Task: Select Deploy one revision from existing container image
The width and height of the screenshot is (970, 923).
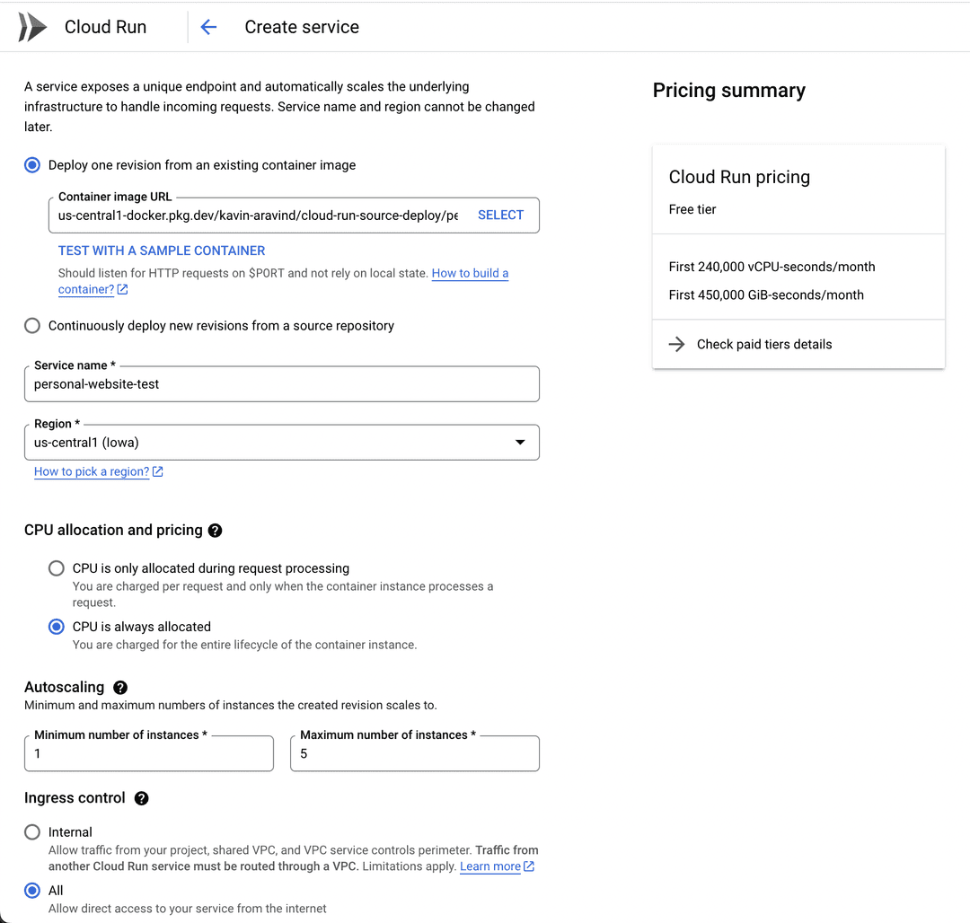Action: click(32, 165)
